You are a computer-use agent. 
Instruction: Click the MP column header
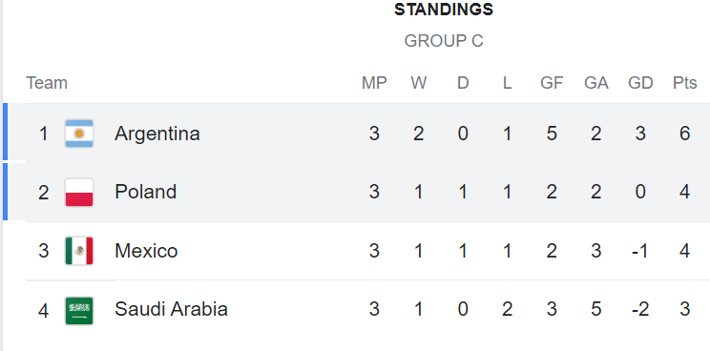click(374, 83)
